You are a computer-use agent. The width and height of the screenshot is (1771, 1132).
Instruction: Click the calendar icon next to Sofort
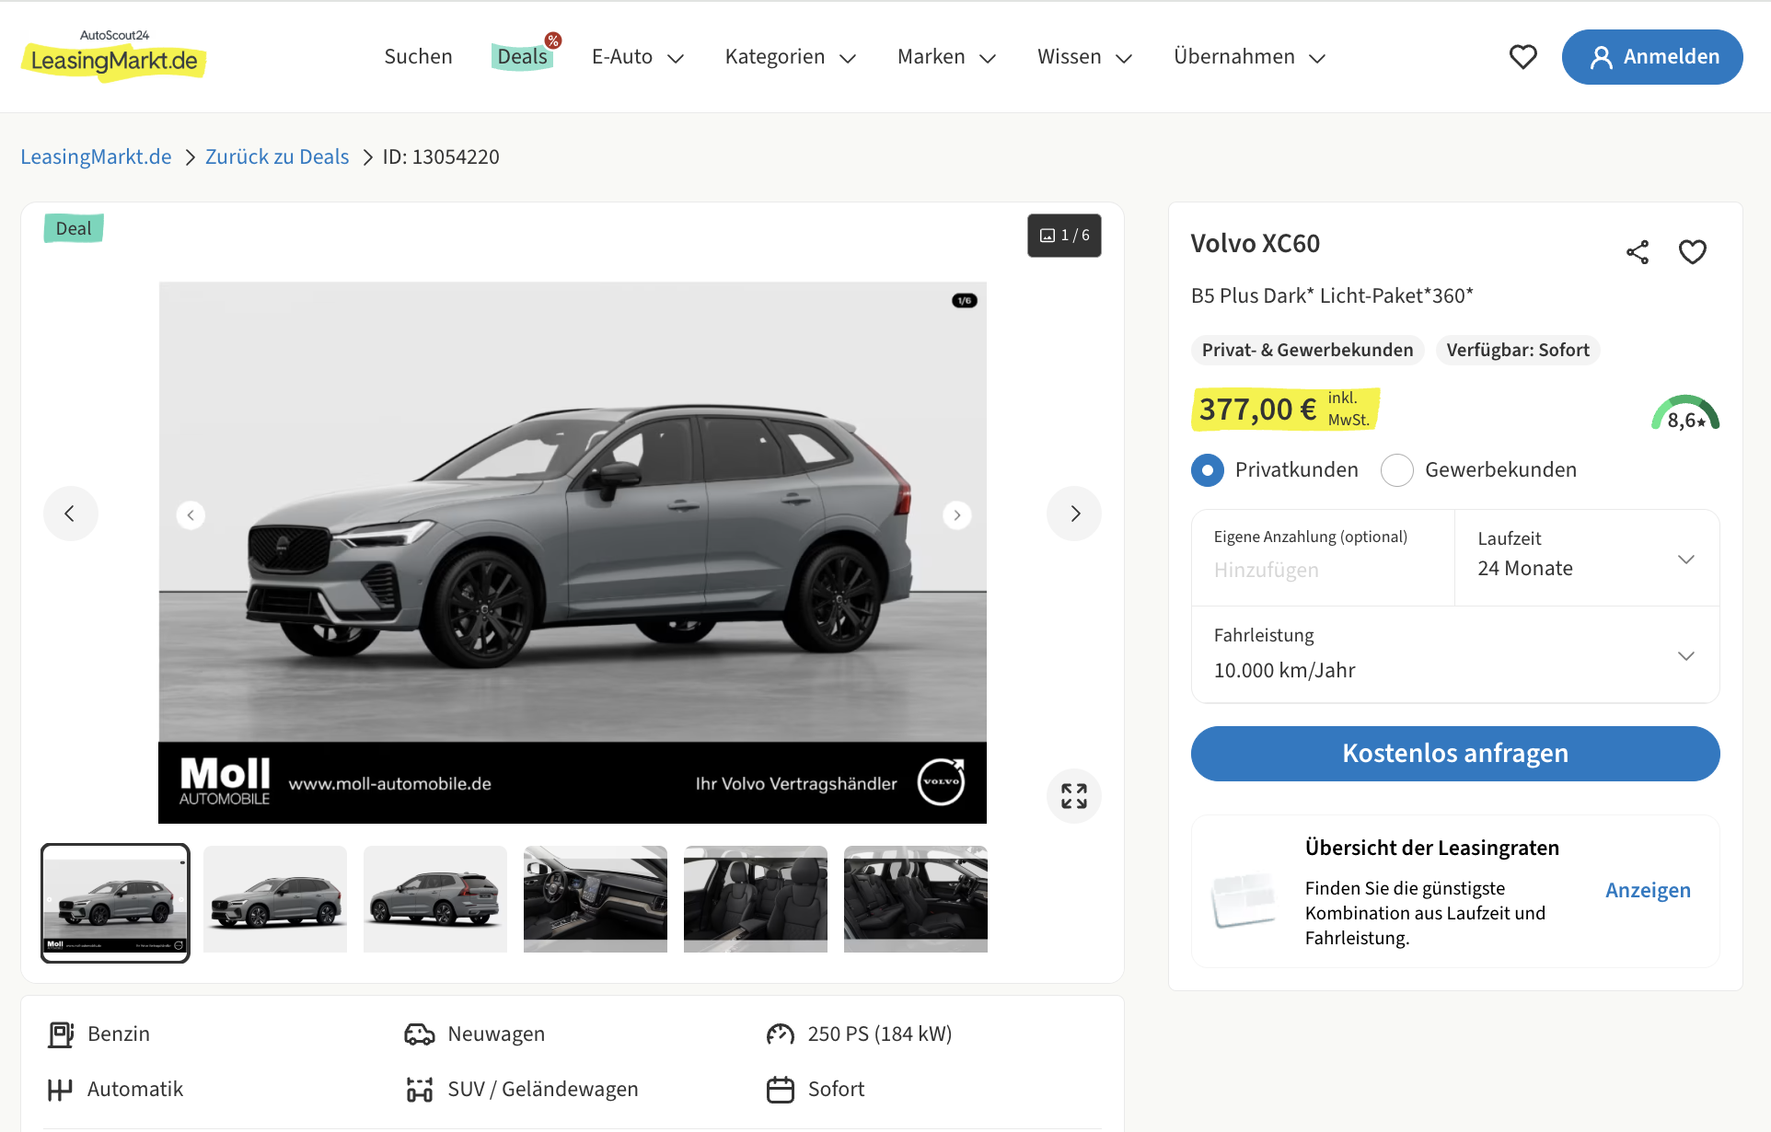(781, 1090)
